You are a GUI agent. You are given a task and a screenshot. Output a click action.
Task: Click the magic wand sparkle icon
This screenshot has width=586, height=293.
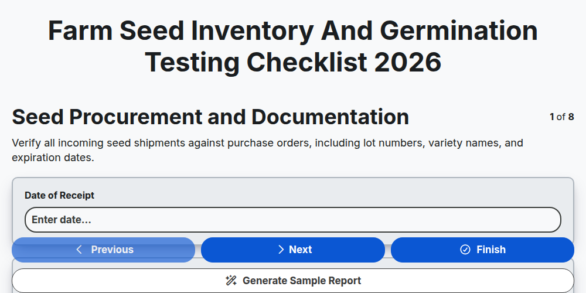pyautogui.click(x=231, y=281)
